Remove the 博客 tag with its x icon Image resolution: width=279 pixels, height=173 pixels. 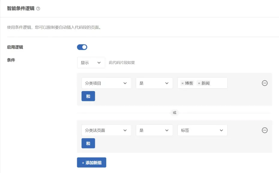[x=182, y=83]
